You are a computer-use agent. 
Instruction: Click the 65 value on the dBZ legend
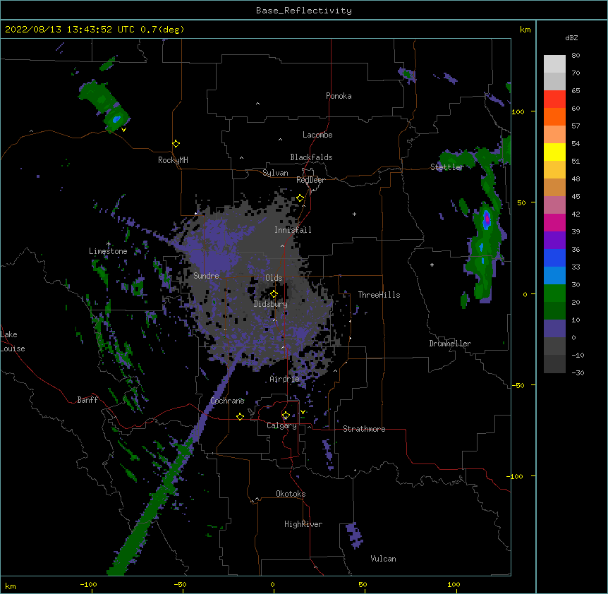pyautogui.click(x=576, y=91)
